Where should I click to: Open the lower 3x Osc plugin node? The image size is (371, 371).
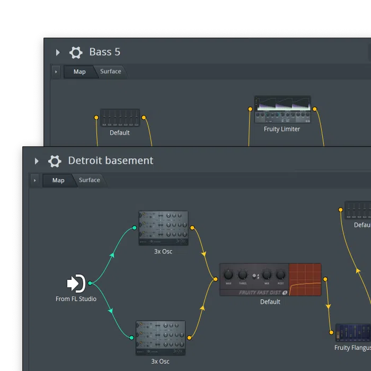pos(161,338)
